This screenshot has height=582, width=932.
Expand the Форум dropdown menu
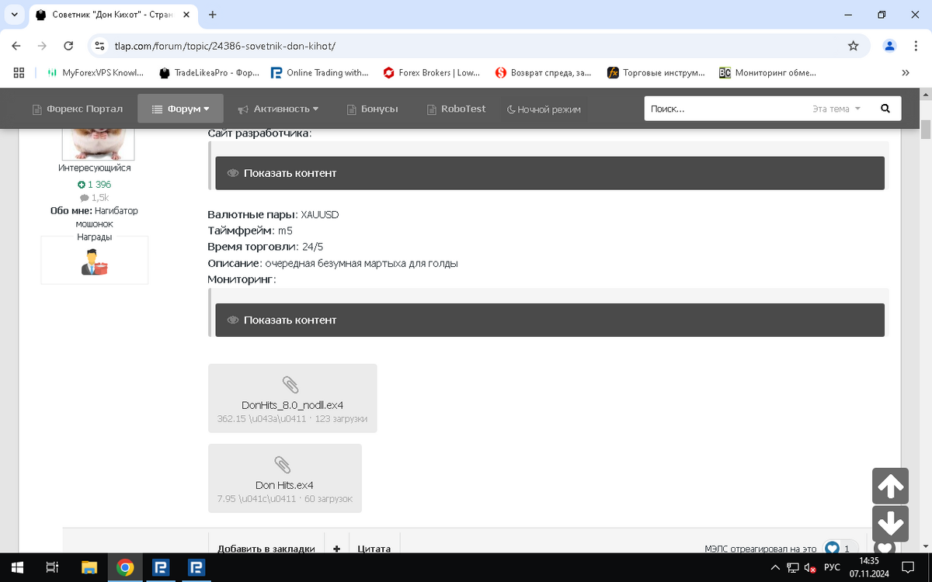pyautogui.click(x=181, y=109)
